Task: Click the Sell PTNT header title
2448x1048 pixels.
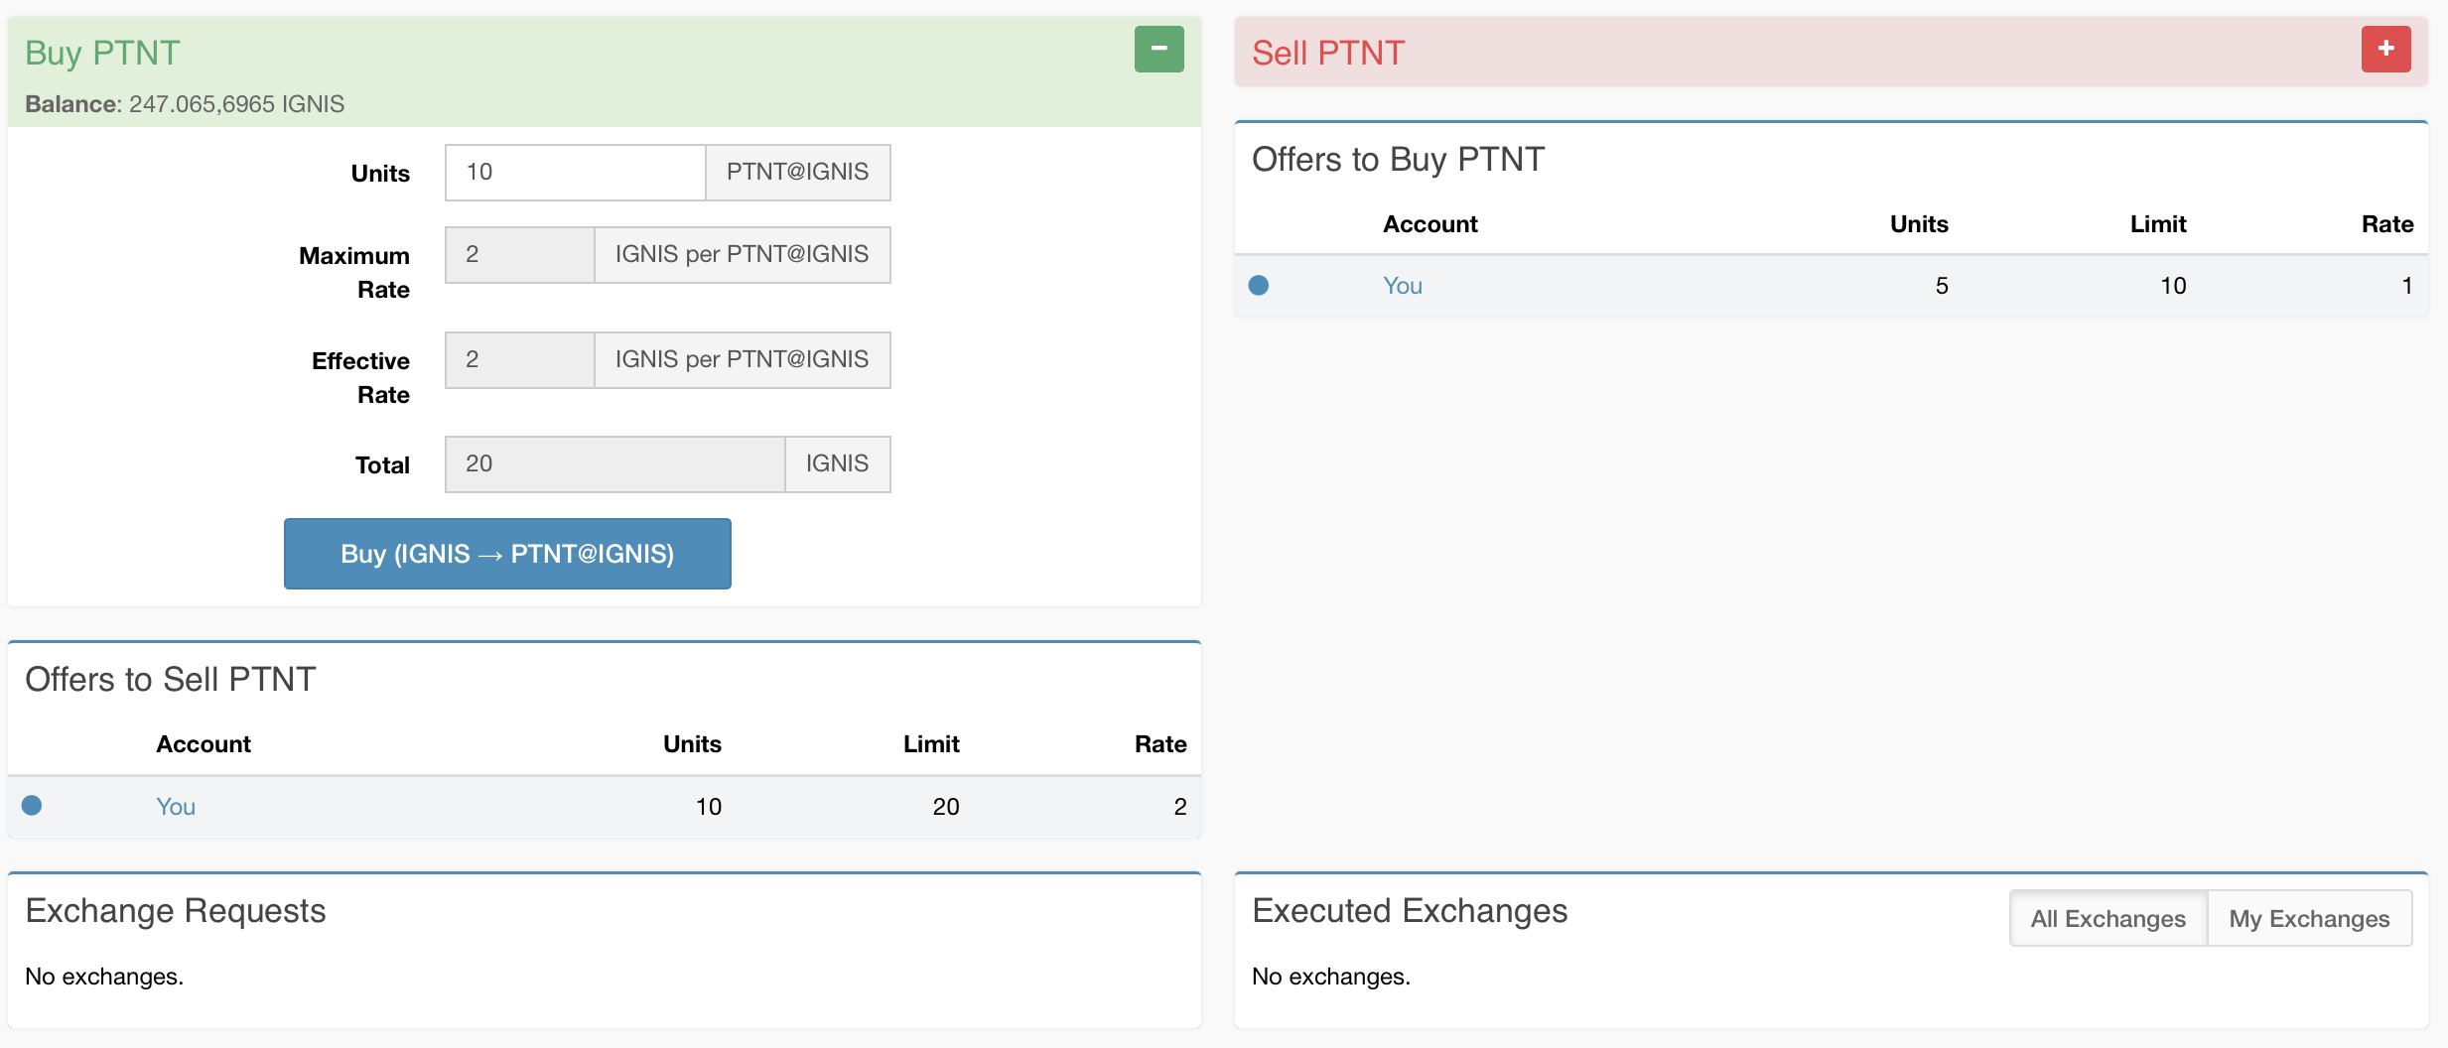Action: tap(1327, 53)
